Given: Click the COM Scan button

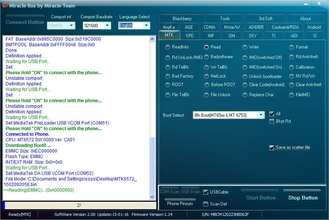Looking at the screenshot, I should click(x=170, y=192).
